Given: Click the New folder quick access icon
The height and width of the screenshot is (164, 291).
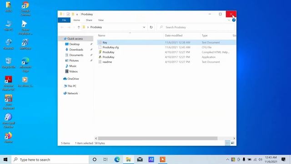Looking at the screenshot, I should click(73, 14).
